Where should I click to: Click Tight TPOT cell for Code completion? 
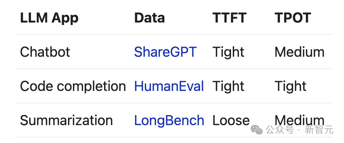coord(290,87)
